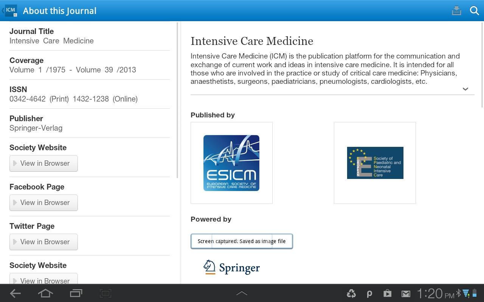Click the right content scrollbar
The width and height of the screenshot is (484, 302).
coord(482,64)
